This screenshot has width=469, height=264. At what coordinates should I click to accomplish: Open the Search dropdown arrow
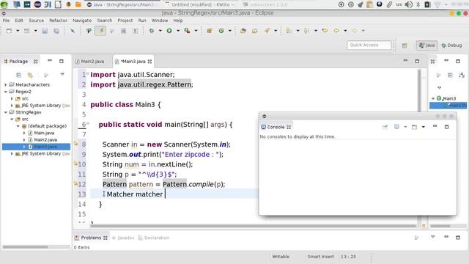click(276, 31)
